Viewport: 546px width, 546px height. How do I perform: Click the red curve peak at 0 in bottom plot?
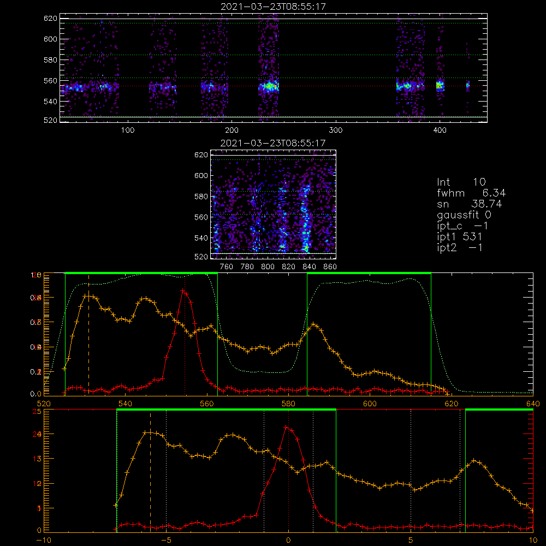pyautogui.click(x=286, y=428)
